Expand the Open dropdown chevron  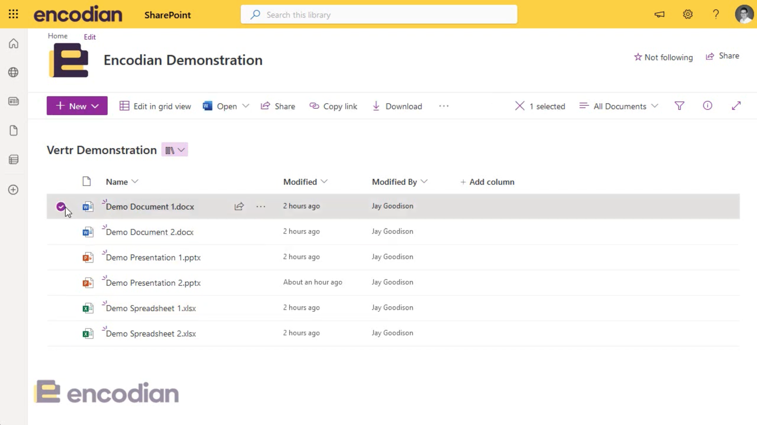pos(246,106)
